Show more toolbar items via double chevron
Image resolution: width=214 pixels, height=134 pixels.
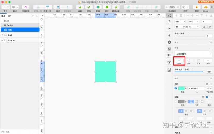212,7
